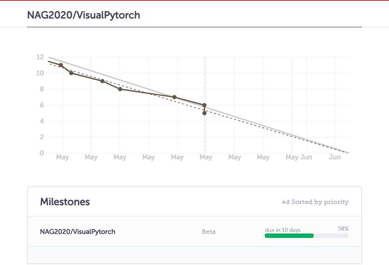Click the burndown data point at value 6
Screen dimensions: 389x265
[205, 105]
